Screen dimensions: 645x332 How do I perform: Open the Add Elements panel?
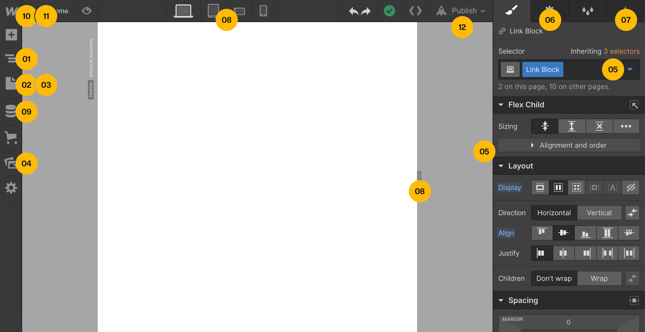(11, 35)
